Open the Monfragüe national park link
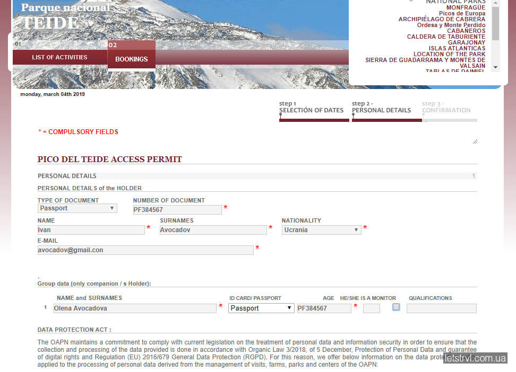This screenshot has height=372, width=516. (x=466, y=8)
